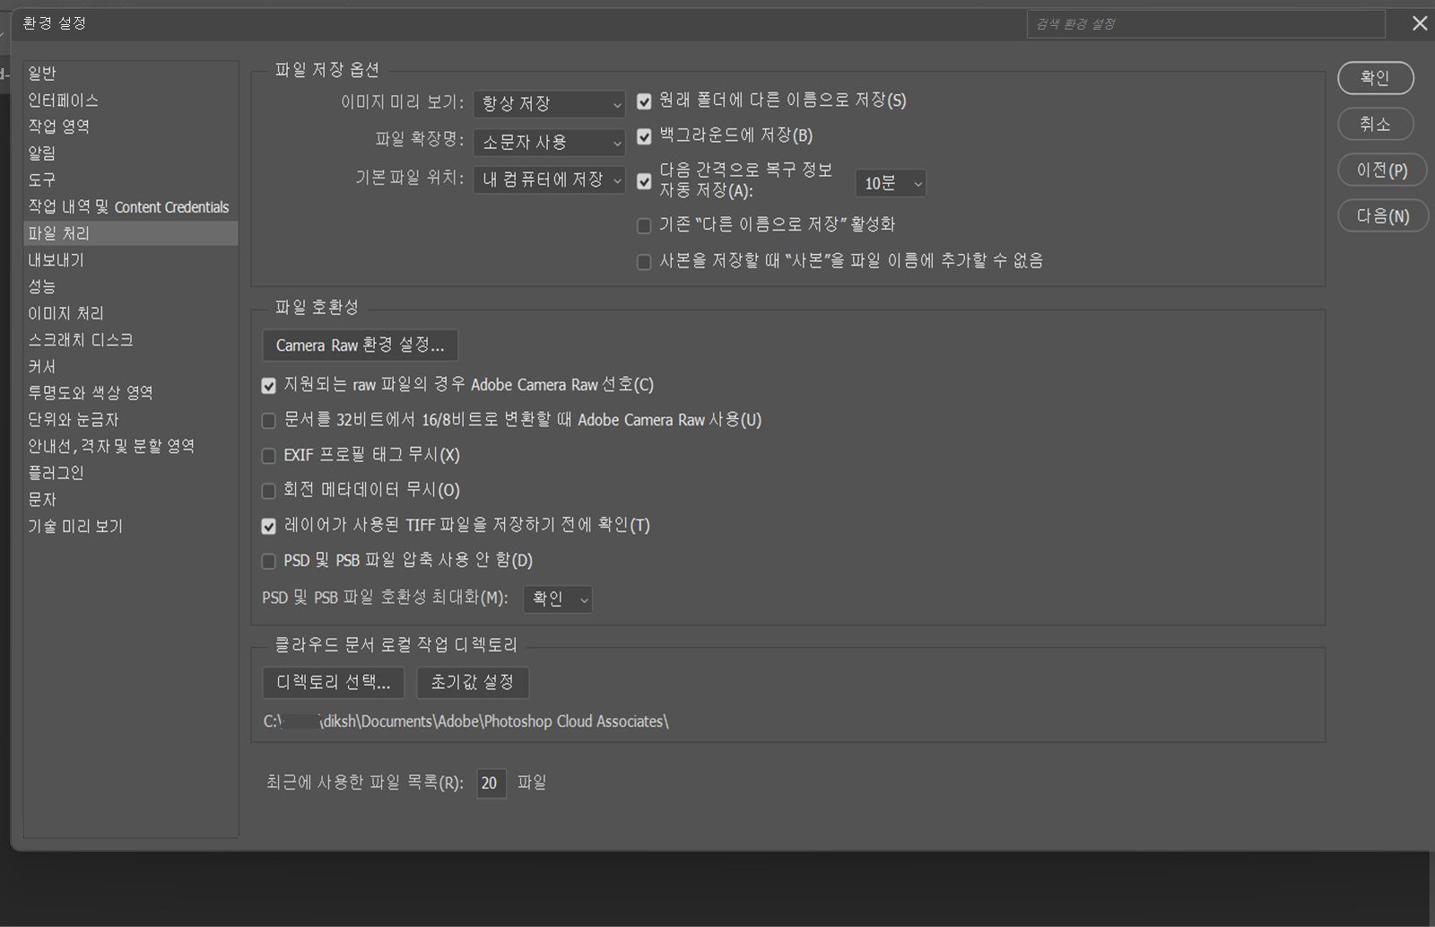Open the 기본 파일 위치 dropdown
This screenshot has height=927, width=1435.
point(548,179)
